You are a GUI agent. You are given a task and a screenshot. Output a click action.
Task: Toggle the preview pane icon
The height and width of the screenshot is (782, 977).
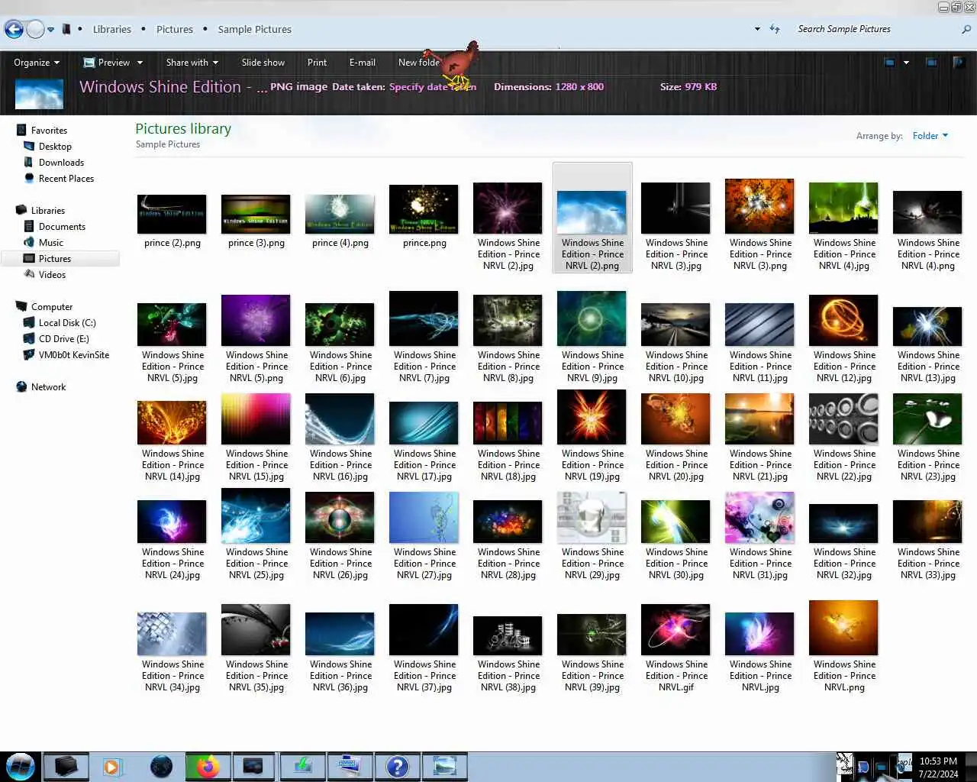[x=931, y=63]
